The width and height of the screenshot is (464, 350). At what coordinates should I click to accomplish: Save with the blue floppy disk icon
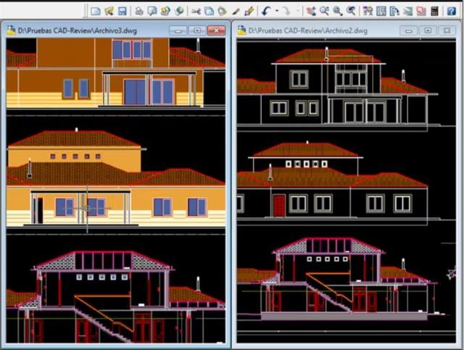click(x=123, y=12)
